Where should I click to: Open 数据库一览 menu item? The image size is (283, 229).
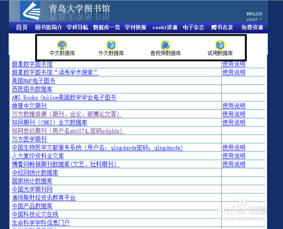pos(106,27)
